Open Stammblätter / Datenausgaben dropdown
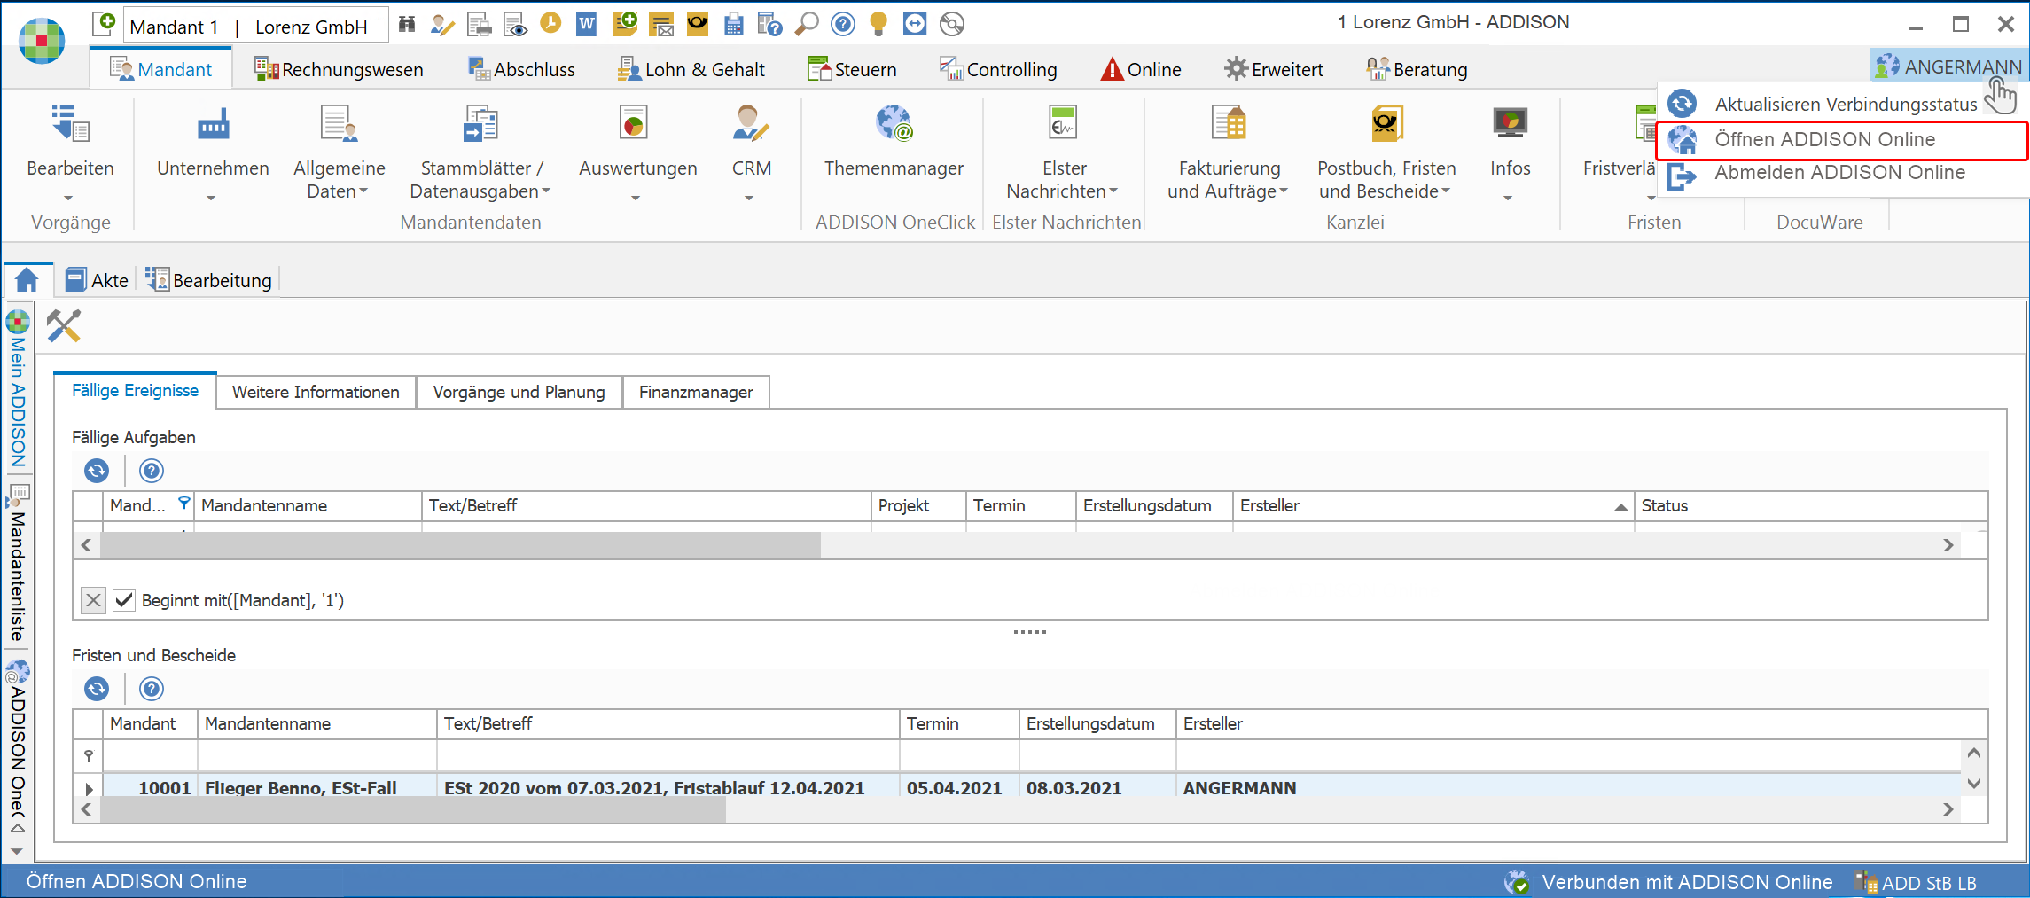 click(x=480, y=179)
